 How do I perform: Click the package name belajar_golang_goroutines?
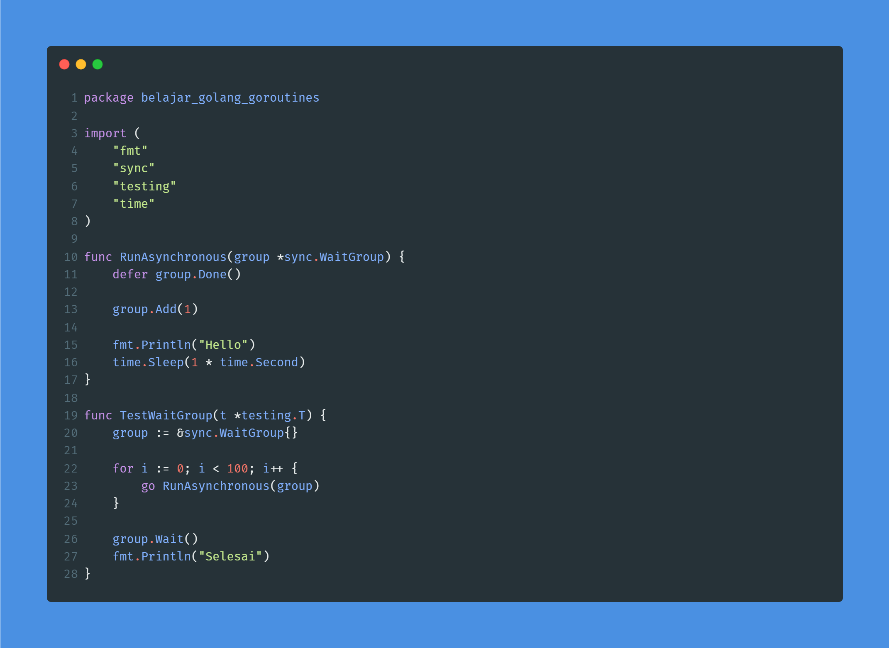(230, 98)
